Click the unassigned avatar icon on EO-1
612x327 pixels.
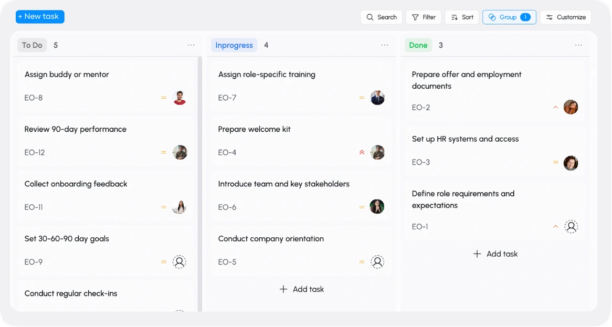571,227
